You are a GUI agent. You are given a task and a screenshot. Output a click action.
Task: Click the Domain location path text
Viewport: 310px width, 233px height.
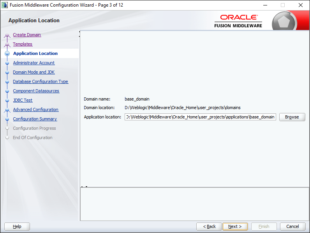pyautogui.click(x=183, y=108)
